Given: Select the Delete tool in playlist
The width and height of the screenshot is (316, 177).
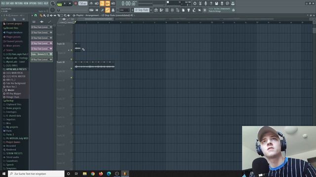Looking at the screenshot, I should click(x=48, y=15).
